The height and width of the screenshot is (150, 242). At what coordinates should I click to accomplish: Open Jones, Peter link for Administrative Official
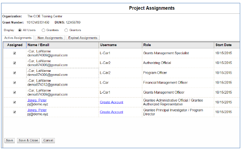[37, 100]
